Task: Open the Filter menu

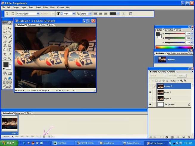Action: click(x=46, y=7)
